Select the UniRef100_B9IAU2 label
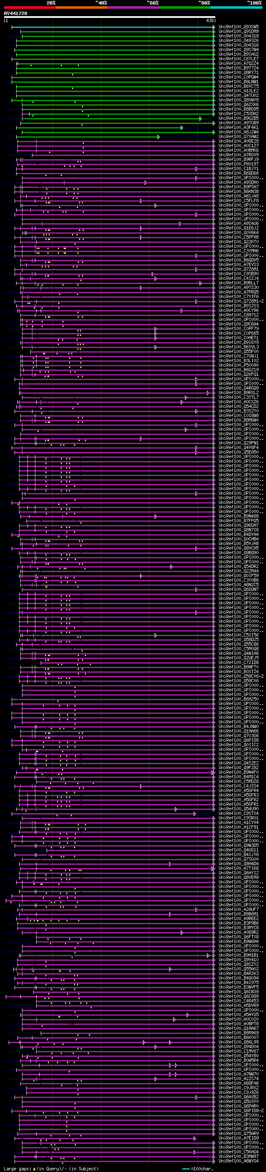The width and height of the screenshot is (266, 1172). pos(239,54)
